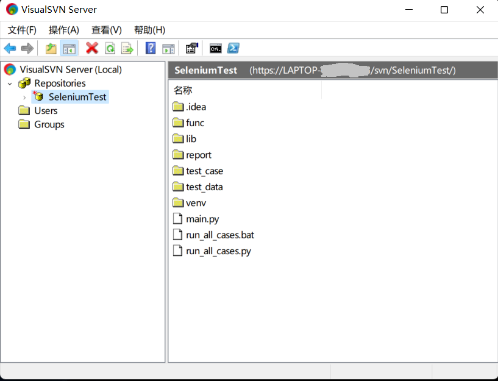Image resolution: width=498 pixels, height=381 pixels.
Task: Click the VisualSVN Server title bar logo
Action: [12, 9]
